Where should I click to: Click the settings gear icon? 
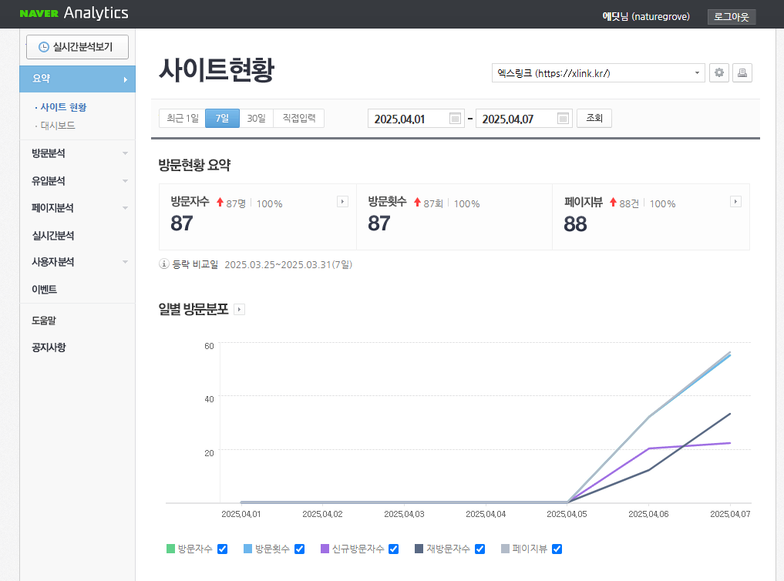point(719,73)
